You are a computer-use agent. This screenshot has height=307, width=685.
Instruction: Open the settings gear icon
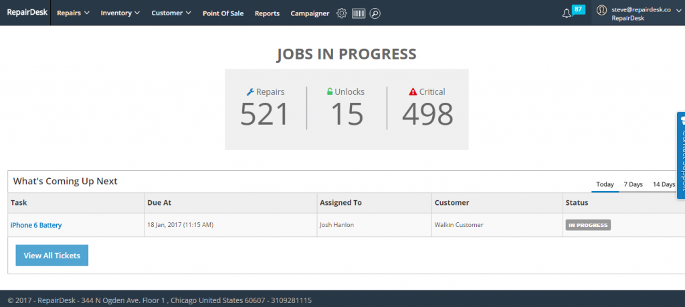[342, 13]
